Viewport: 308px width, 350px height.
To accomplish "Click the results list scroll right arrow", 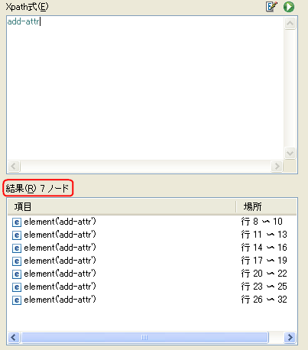I will (290, 338).
